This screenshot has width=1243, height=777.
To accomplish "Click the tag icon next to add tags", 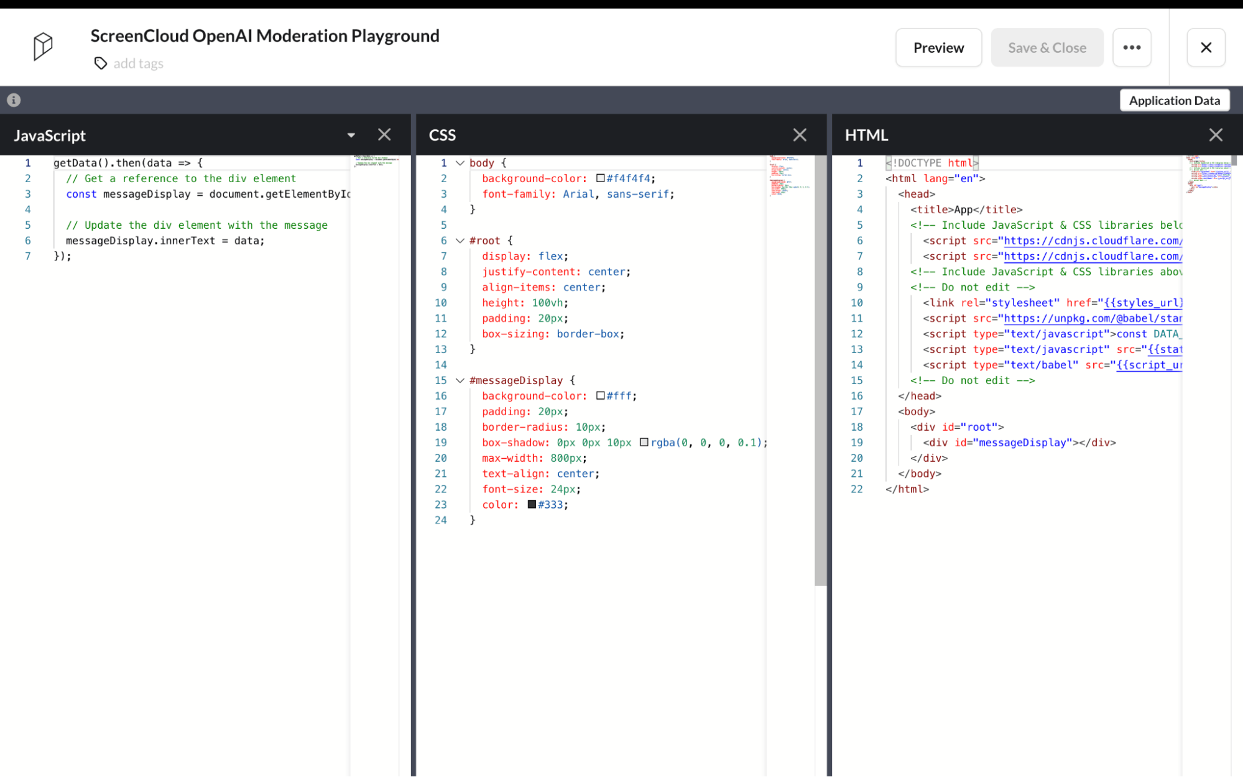I will (100, 63).
